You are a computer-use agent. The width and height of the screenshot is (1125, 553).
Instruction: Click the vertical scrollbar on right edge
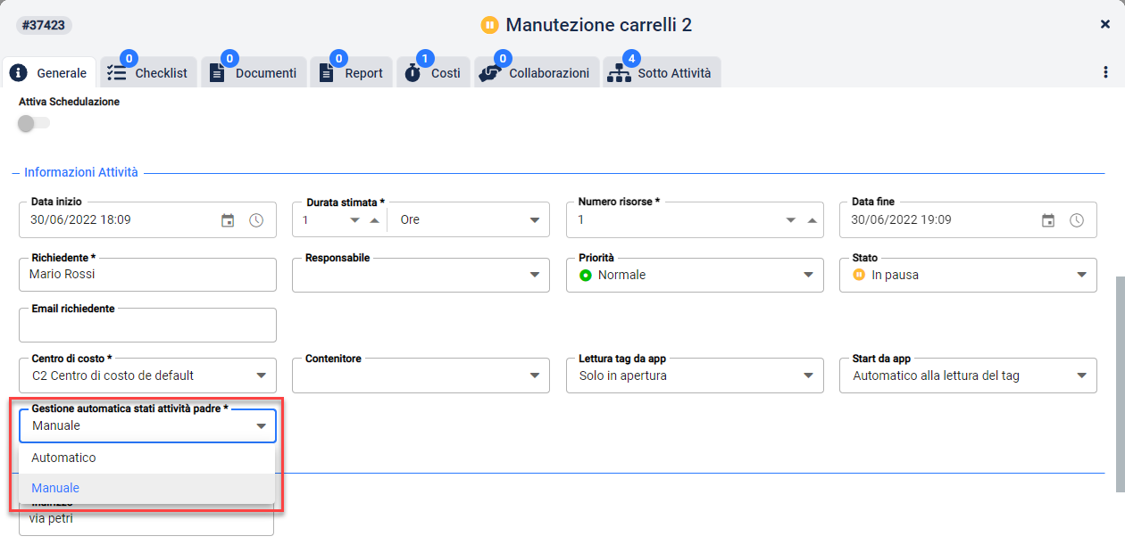click(1120, 384)
